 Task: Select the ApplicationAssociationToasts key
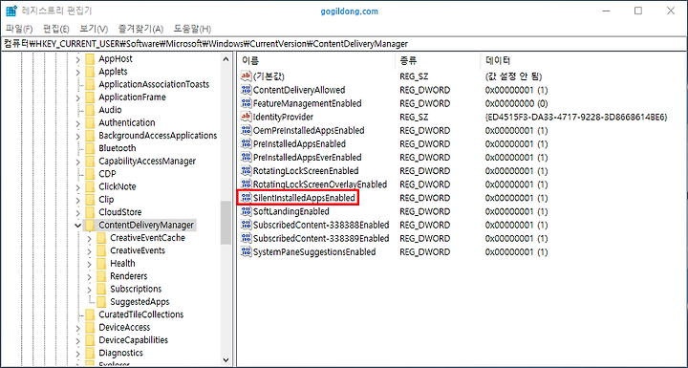pos(154,84)
